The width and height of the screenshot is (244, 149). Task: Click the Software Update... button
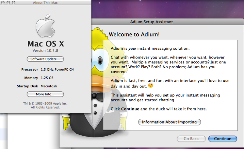(x=45, y=59)
